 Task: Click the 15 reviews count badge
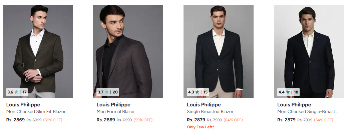pos(206,92)
